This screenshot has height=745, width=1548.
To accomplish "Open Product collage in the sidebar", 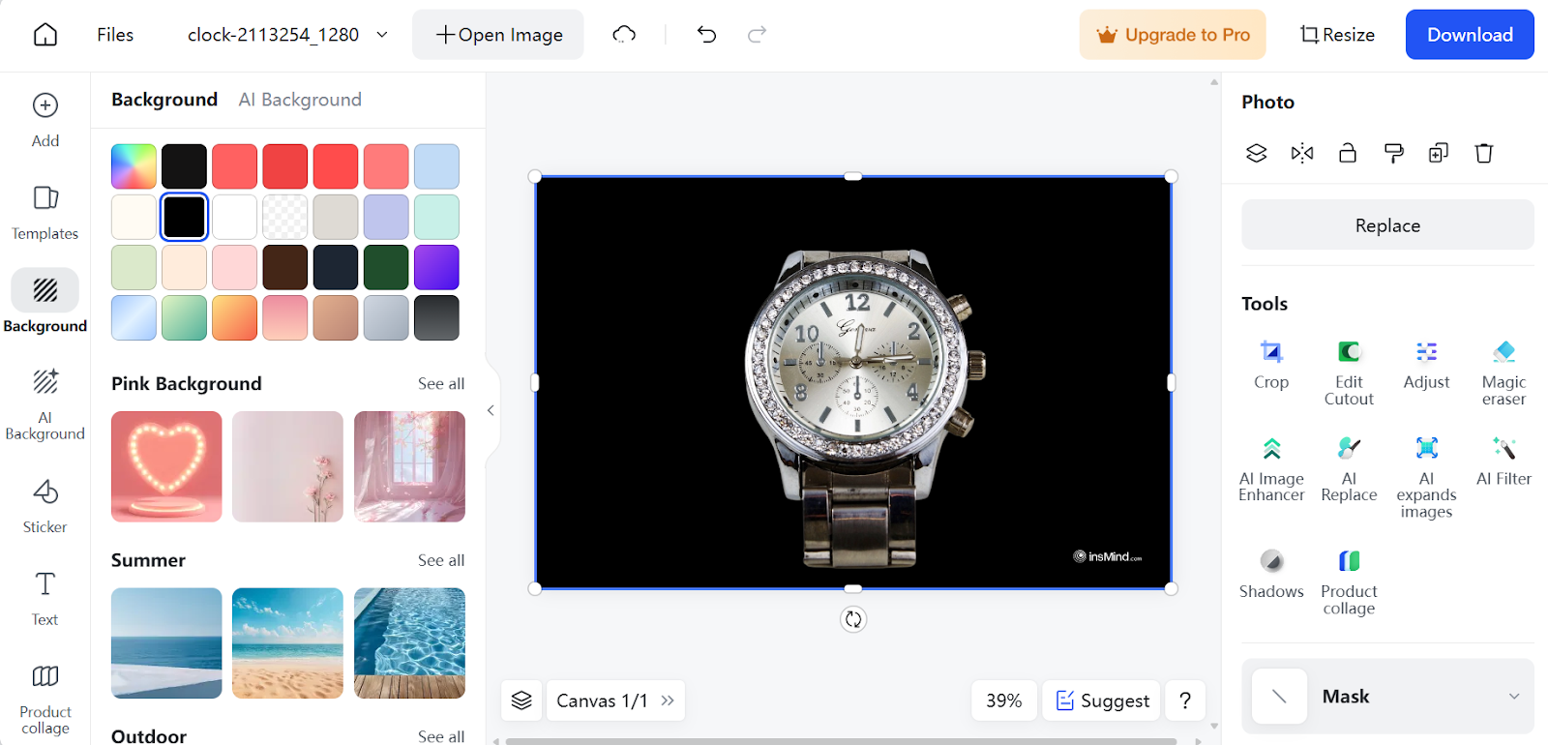I will [45, 700].
